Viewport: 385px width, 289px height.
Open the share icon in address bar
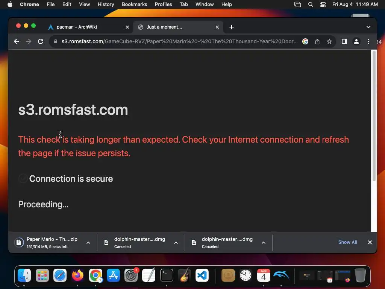317,41
